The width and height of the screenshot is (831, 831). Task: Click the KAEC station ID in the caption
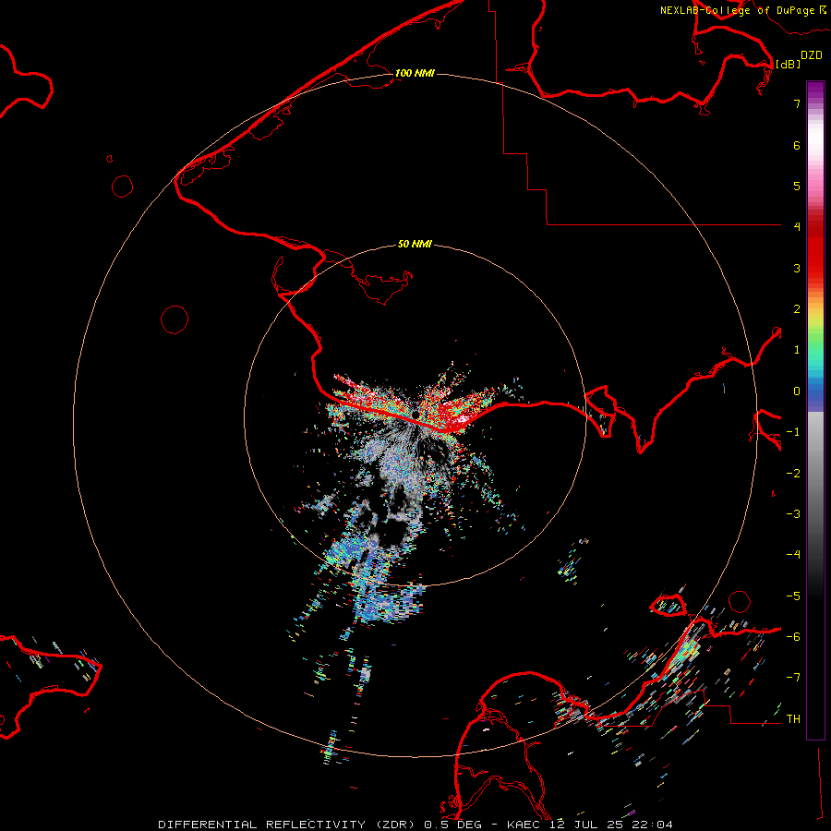pos(524,825)
